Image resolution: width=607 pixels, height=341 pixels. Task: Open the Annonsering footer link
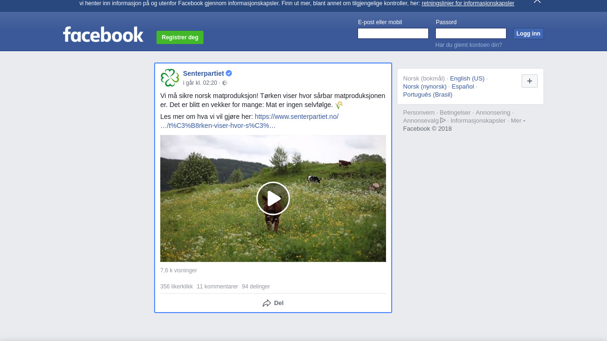493,113
